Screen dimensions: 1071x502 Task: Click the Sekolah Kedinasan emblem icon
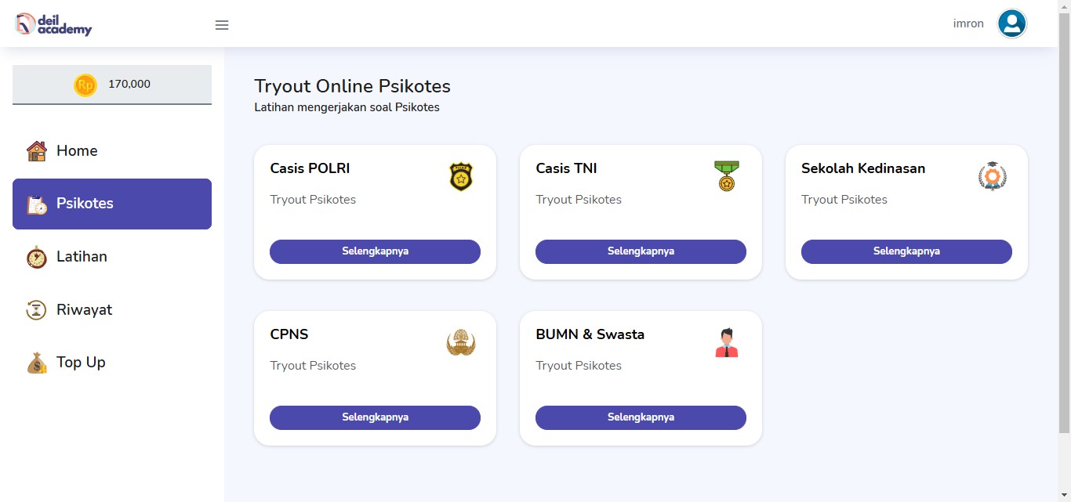992,177
